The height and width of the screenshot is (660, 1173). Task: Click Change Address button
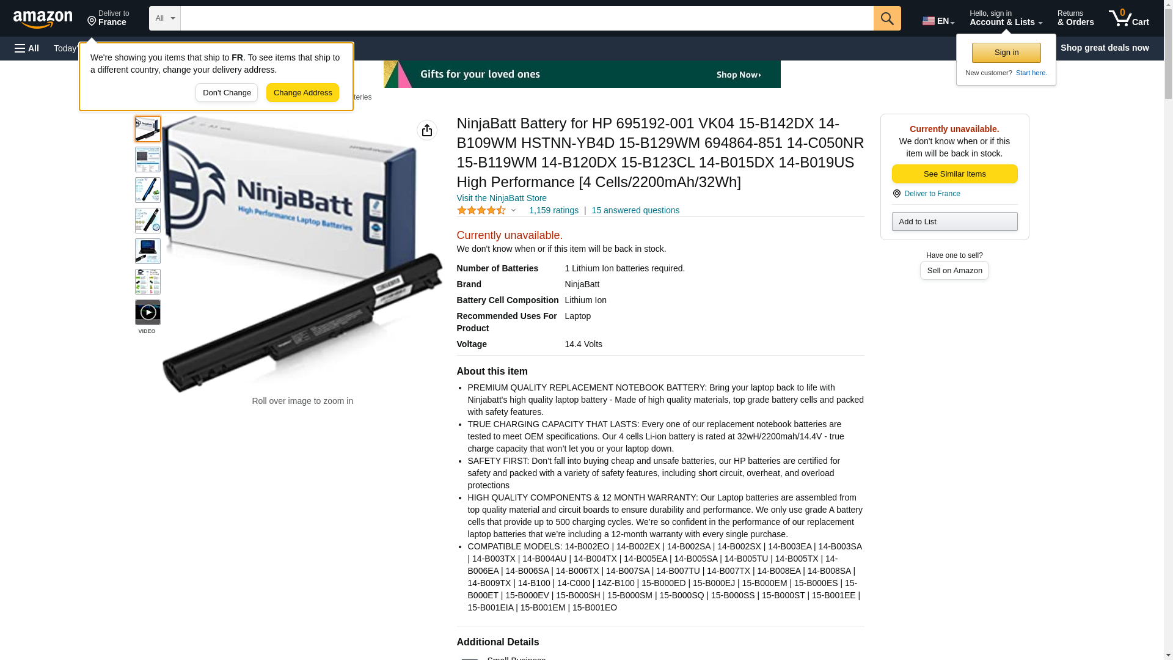[302, 93]
